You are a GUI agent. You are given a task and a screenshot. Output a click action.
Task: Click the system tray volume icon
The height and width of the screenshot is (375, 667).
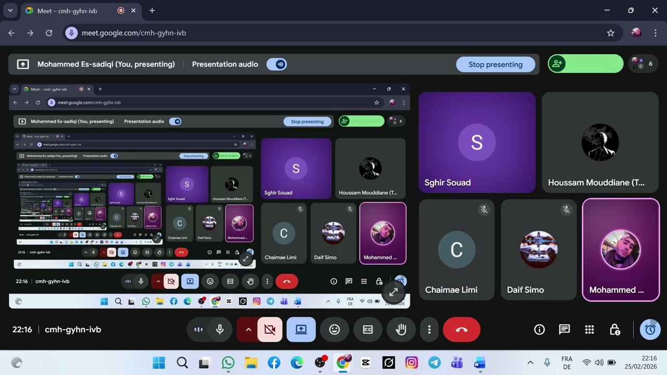click(599, 362)
